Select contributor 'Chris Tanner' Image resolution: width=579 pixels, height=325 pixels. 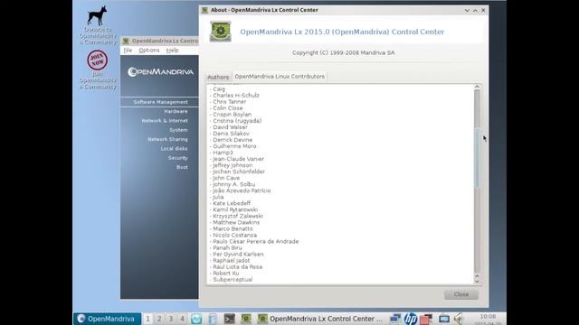tap(229, 102)
